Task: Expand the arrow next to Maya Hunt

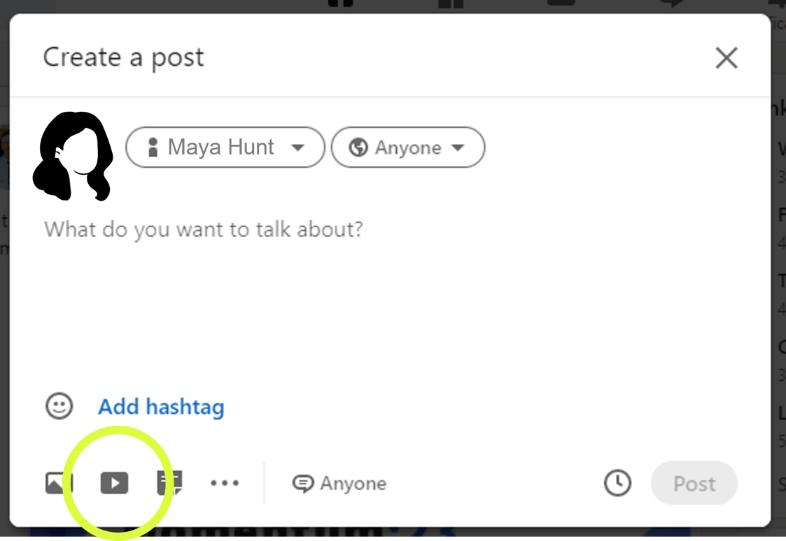Action: (298, 147)
